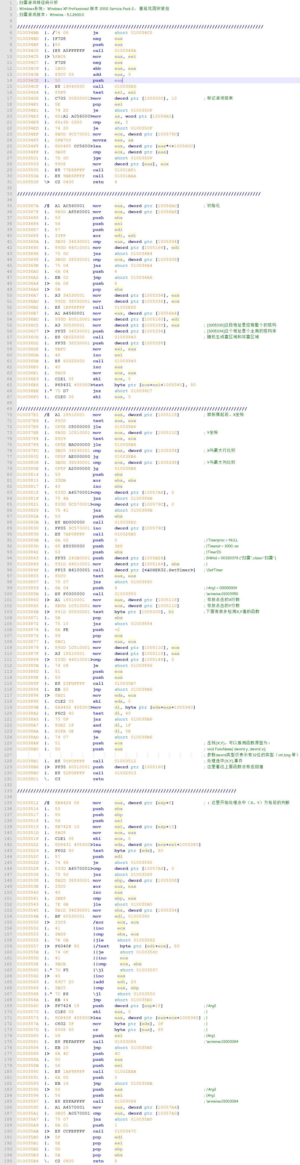Click comment '存放点击的Y行数'
300x1165 pixels.
tap(223, 605)
